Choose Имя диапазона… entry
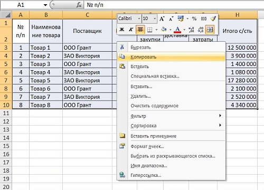The image size is (264, 190). click(171, 166)
